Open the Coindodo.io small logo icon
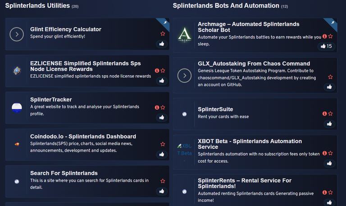This screenshot has width=346, height=206. (x=17, y=144)
